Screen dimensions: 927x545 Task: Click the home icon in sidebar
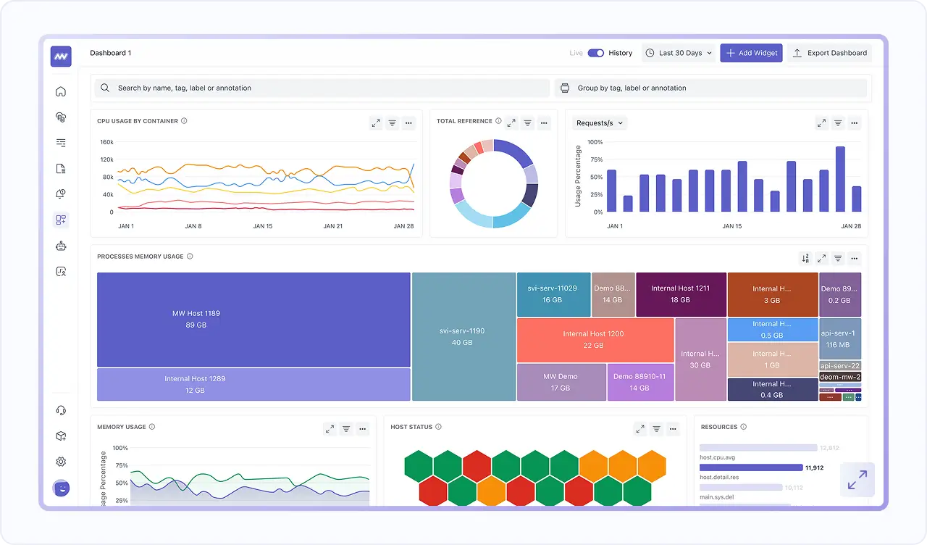click(61, 91)
